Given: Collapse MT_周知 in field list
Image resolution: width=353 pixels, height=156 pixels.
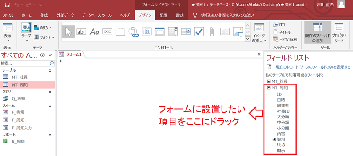Looking at the screenshot, I should [x=269, y=88].
